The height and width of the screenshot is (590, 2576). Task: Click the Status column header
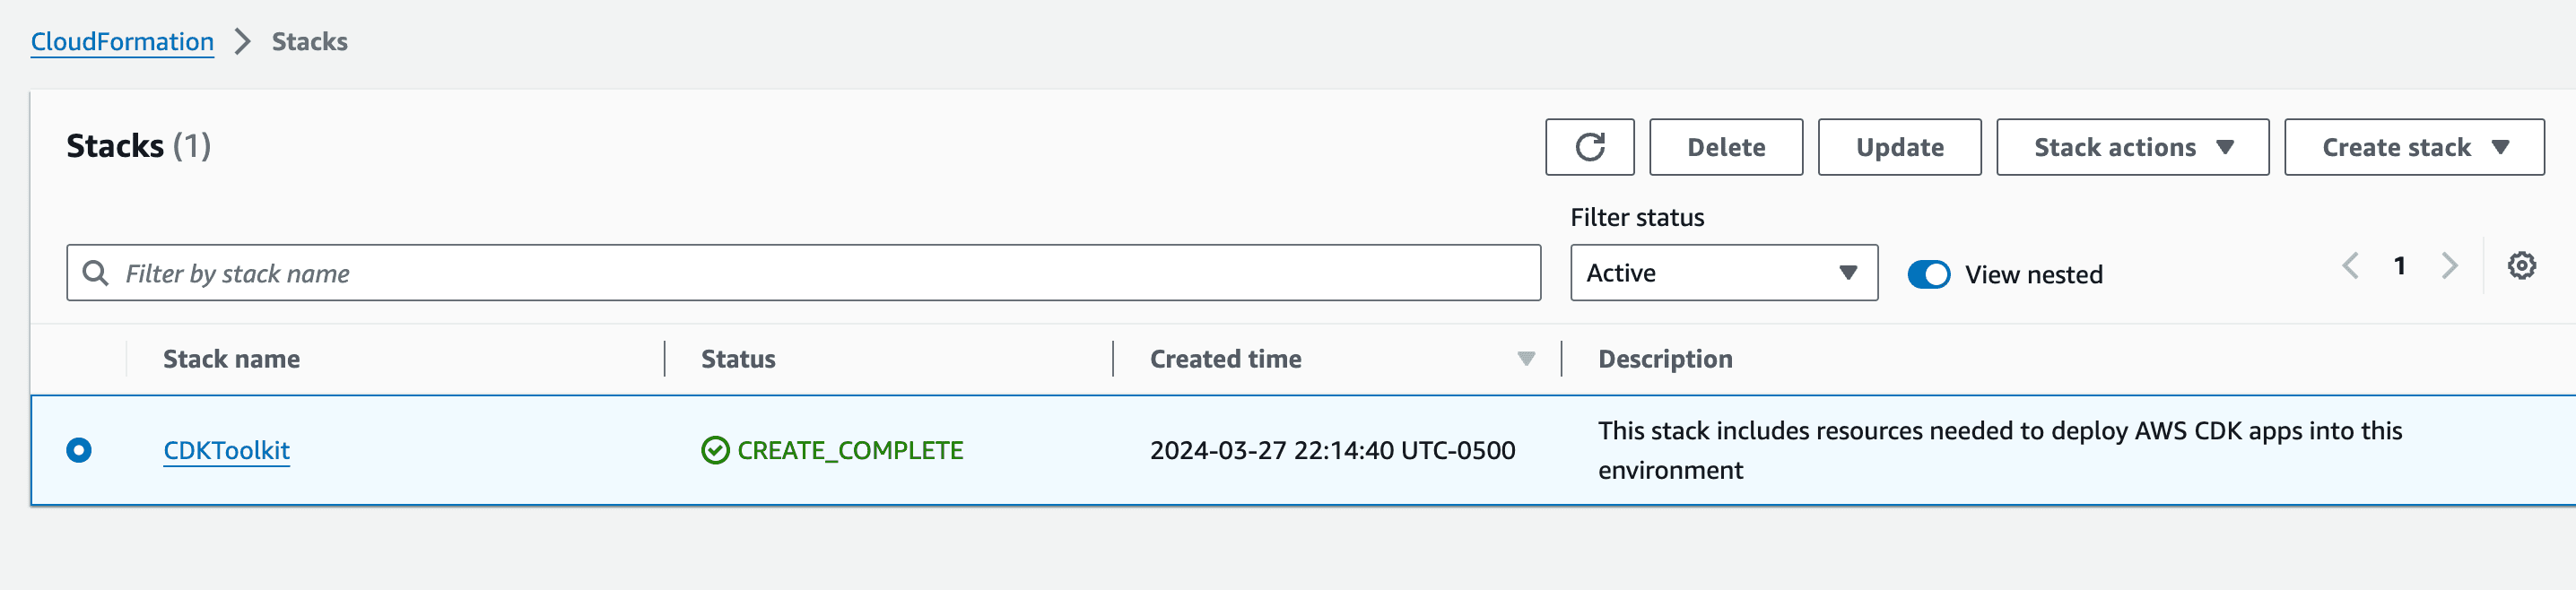click(738, 359)
